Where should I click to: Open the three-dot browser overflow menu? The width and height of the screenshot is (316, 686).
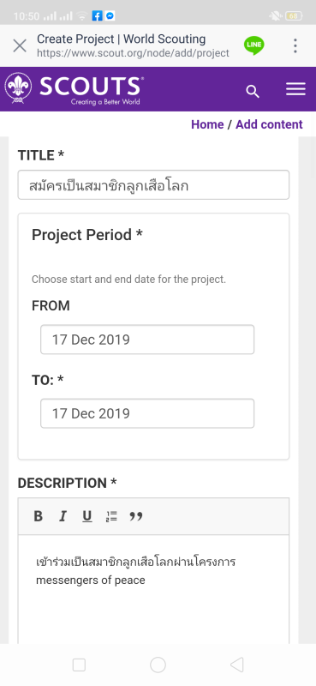tap(295, 45)
